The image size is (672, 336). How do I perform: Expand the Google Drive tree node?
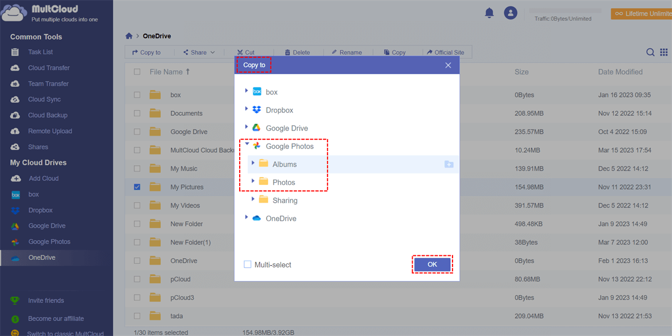[246, 127]
